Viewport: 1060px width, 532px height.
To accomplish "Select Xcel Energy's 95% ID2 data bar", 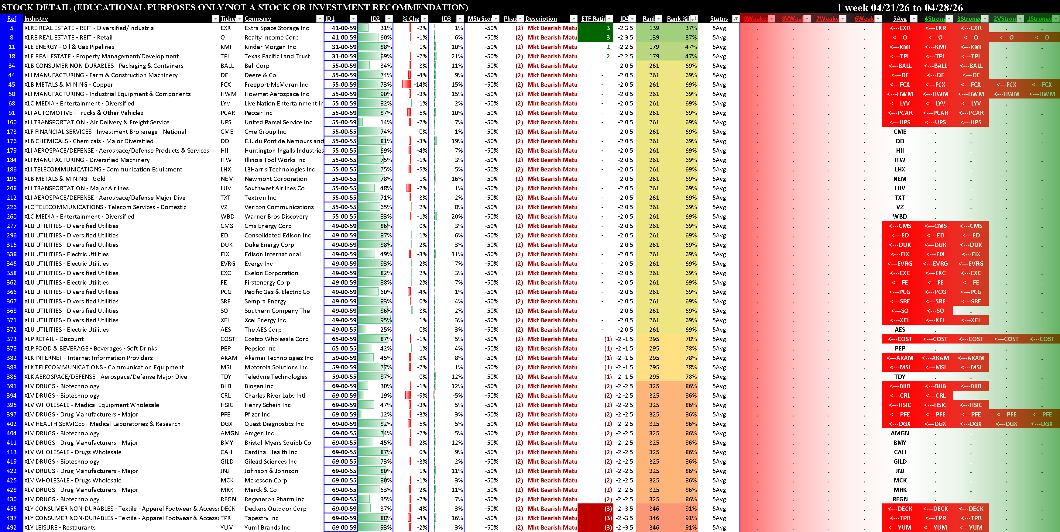I will point(375,320).
